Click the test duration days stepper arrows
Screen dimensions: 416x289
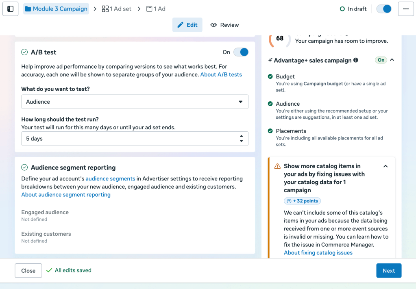tap(241, 139)
